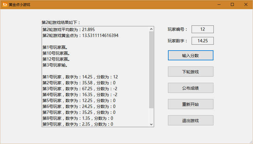Focus the 玩家数字 input field
This screenshot has width=253, height=144.
203,41
